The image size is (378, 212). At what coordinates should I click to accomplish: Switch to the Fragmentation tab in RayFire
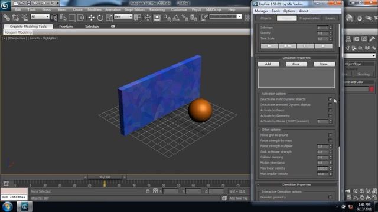click(x=309, y=18)
